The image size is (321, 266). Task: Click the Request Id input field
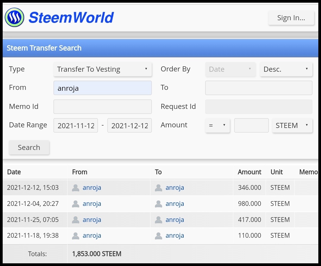click(x=259, y=107)
